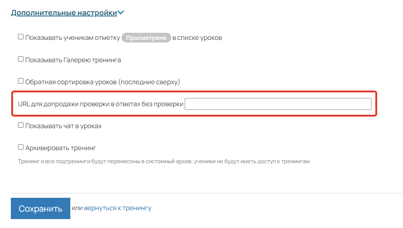Focus the URL для допродажи проверки input

click(278, 104)
